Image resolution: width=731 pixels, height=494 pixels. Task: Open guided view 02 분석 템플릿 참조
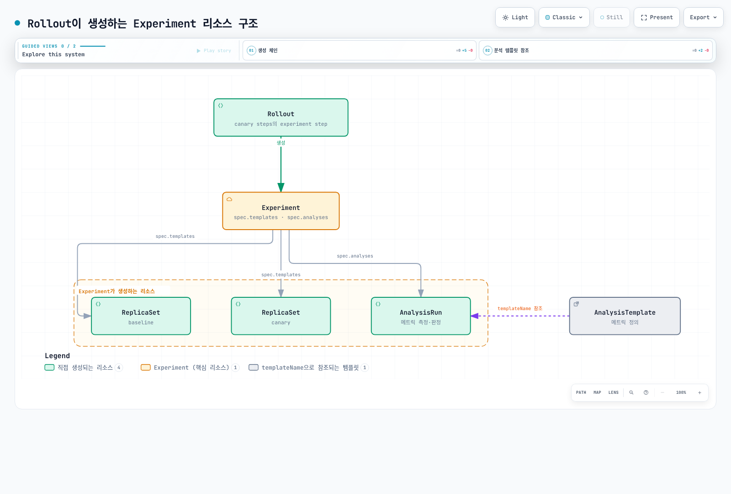(x=596, y=50)
